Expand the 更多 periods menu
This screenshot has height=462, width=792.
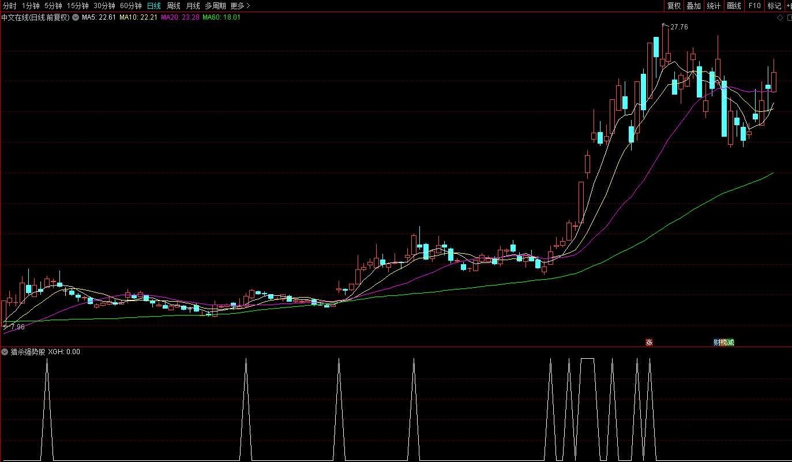240,6
